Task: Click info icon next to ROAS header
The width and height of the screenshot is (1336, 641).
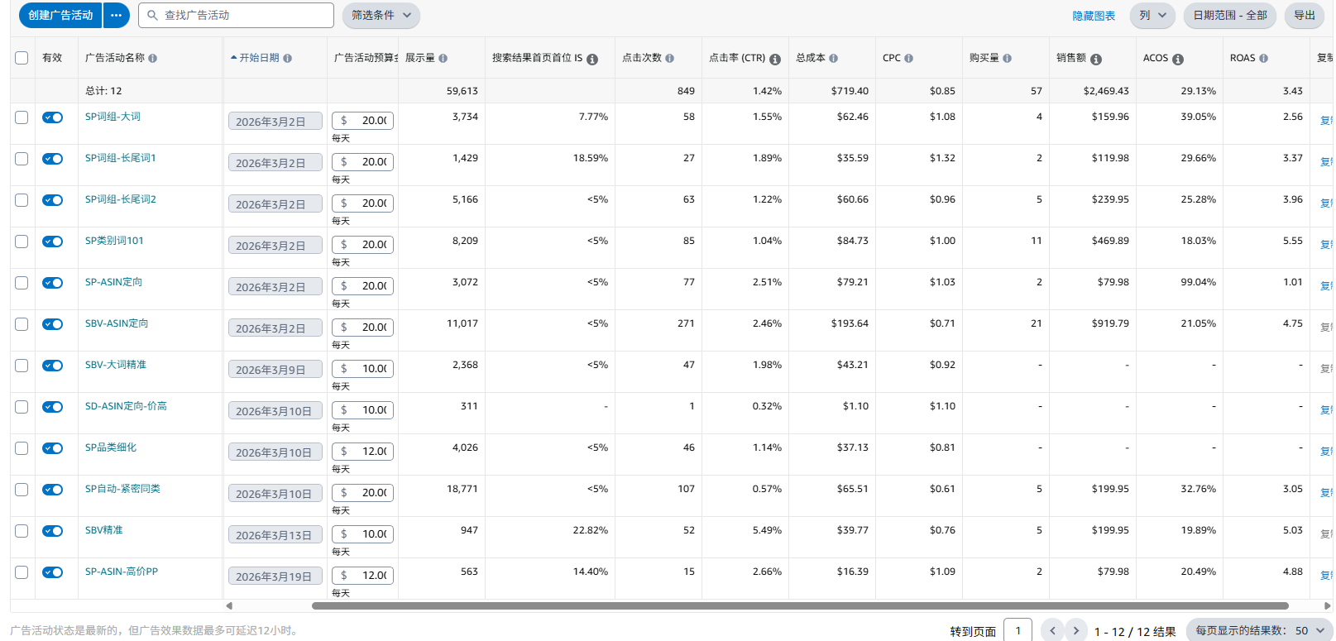Action: point(1263,59)
